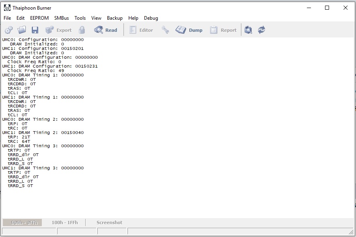The height and width of the screenshot is (237, 356).
Task: Open the EEPROM menu
Action: click(x=39, y=18)
